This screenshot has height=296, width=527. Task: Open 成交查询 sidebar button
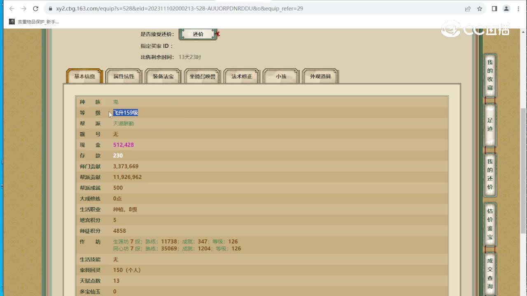pyautogui.click(x=490, y=273)
